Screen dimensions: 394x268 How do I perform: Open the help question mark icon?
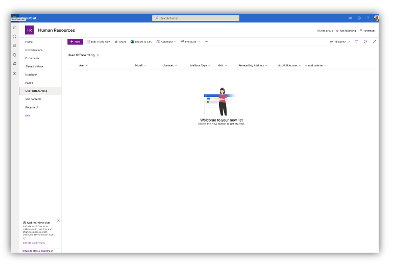[x=368, y=18]
